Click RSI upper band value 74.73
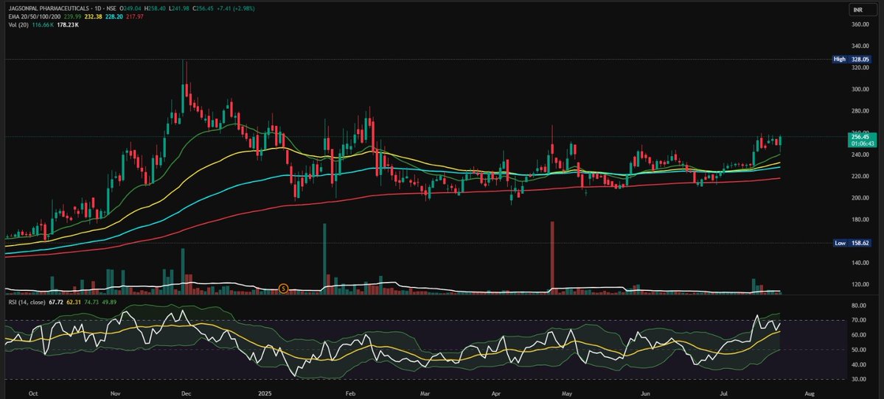 [x=92, y=303]
